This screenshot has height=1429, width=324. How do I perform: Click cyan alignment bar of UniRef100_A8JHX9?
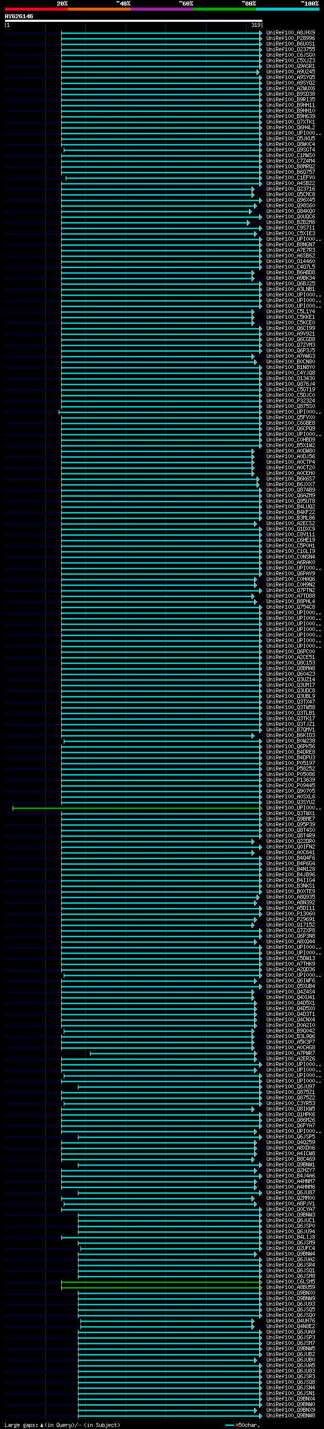tap(161, 33)
